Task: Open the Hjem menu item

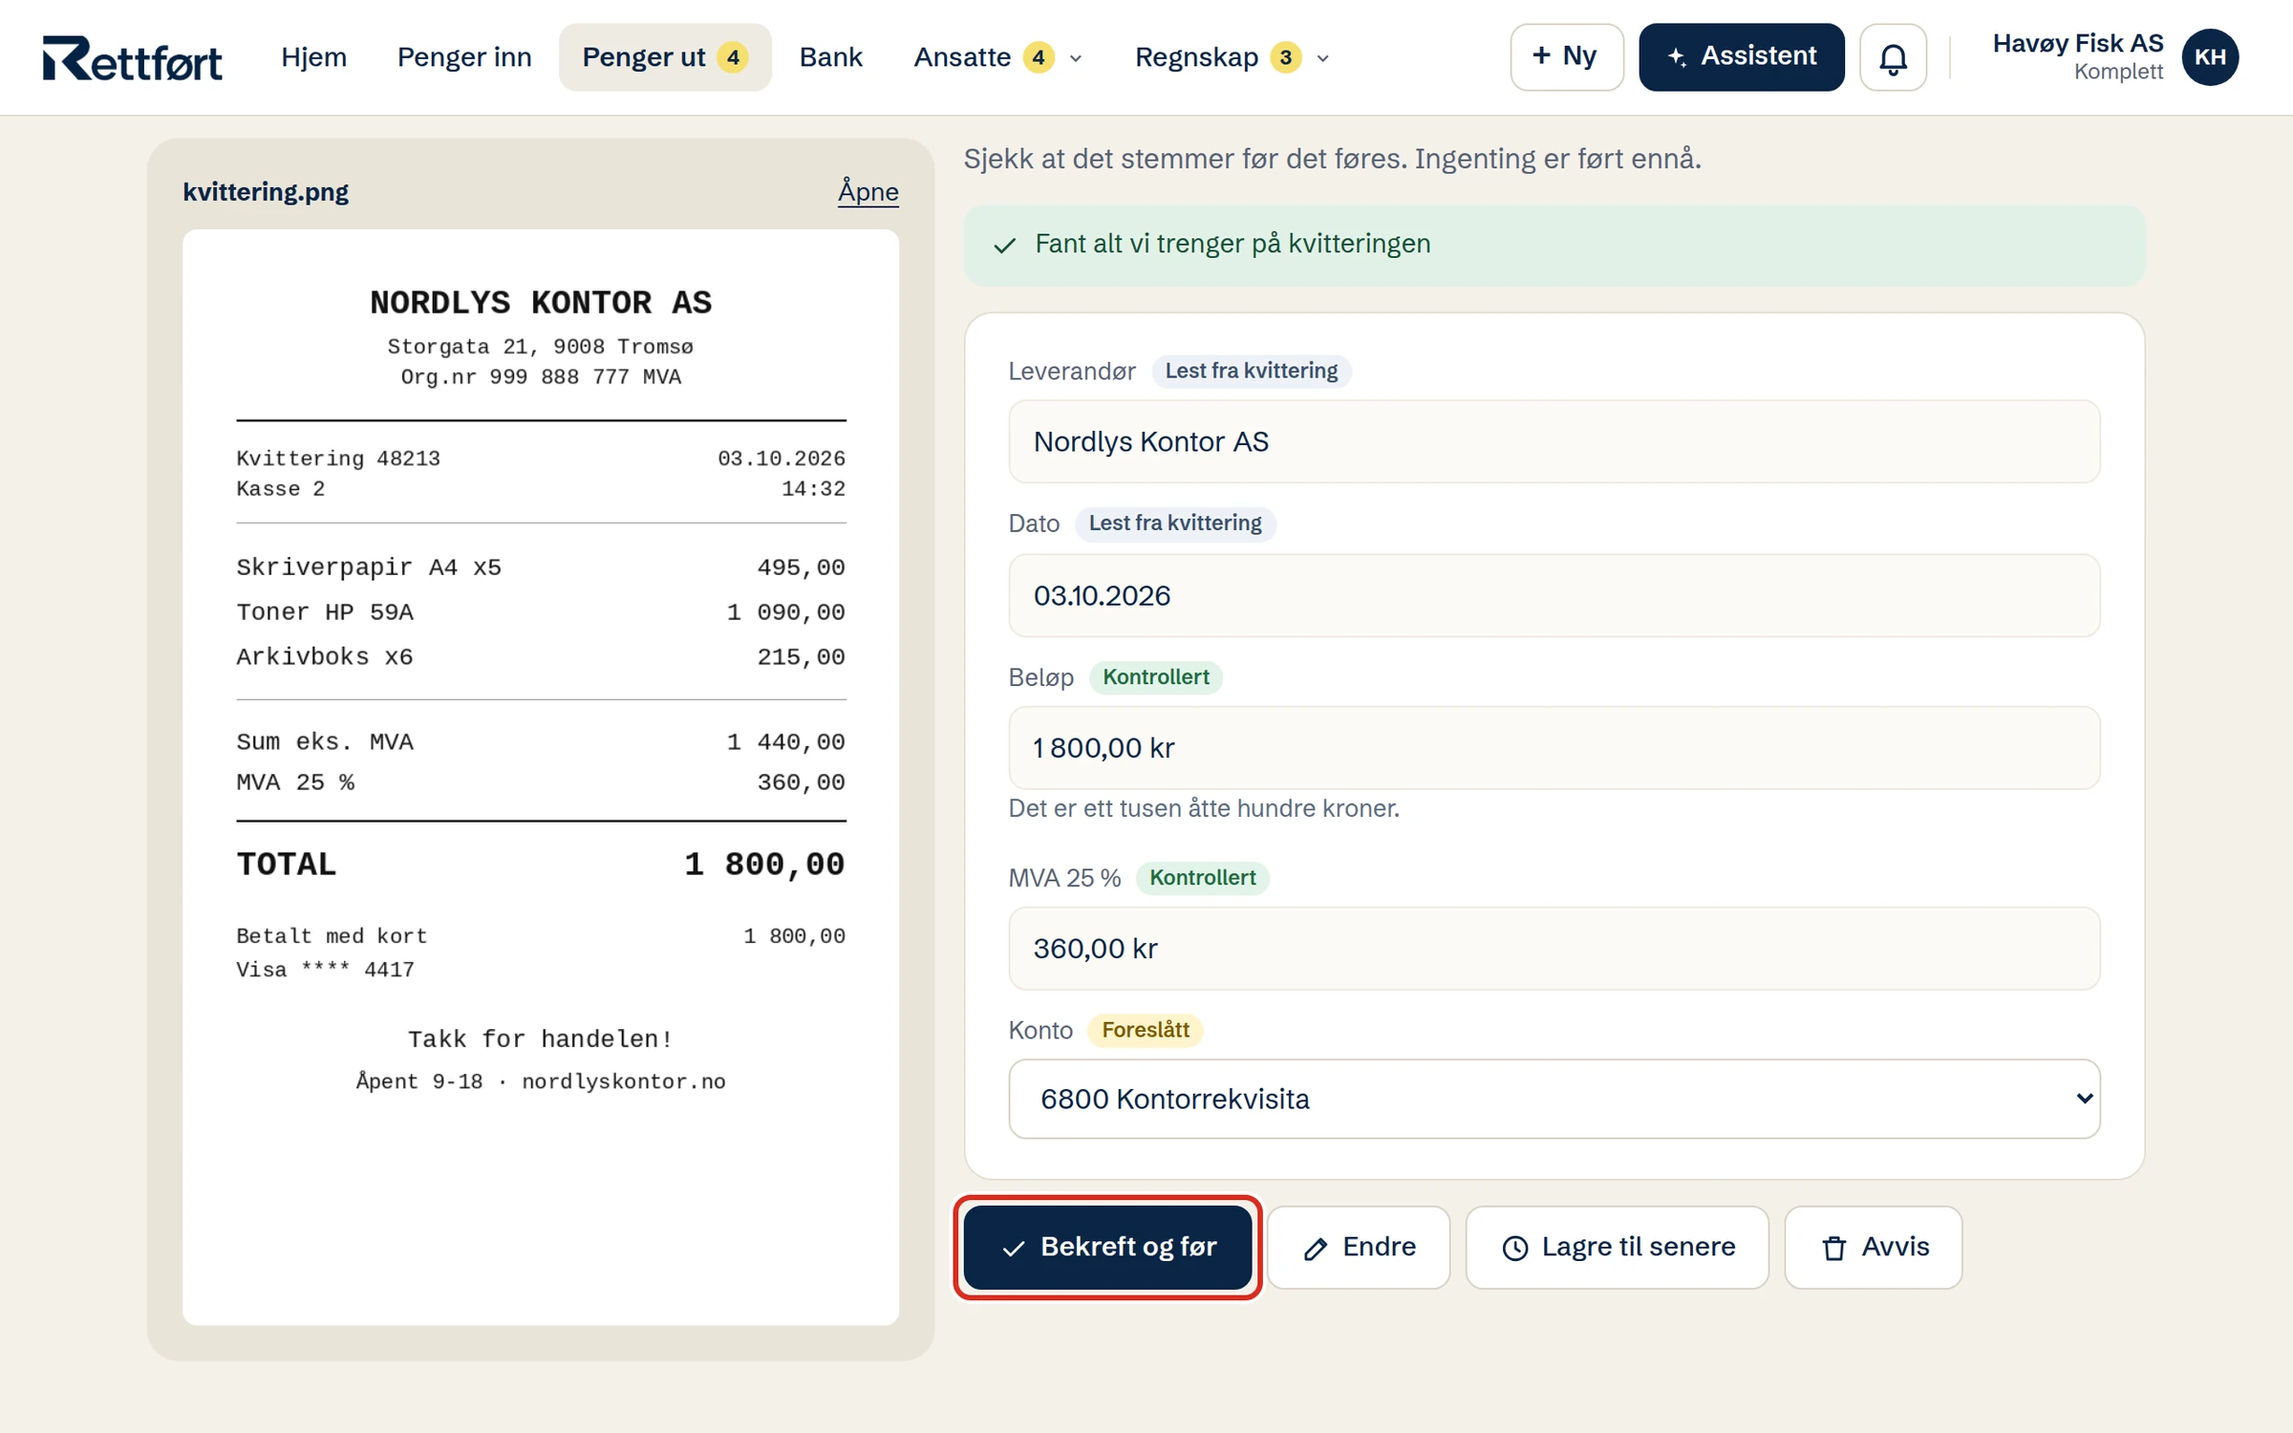Action: pos(313,57)
